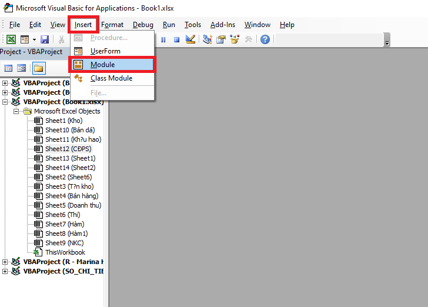Expand the second VBAProject tree node

pos(5,92)
